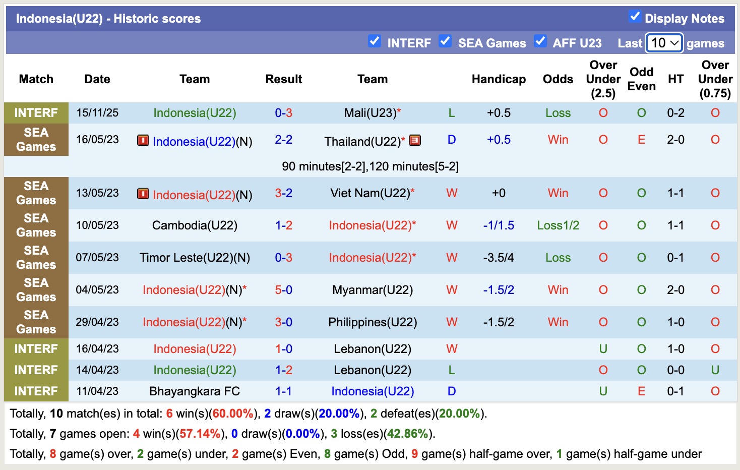The height and width of the screenshot is (470, 740).
Task: Click the 3-2 score against Viet Nam
Action: pos(283,193)
